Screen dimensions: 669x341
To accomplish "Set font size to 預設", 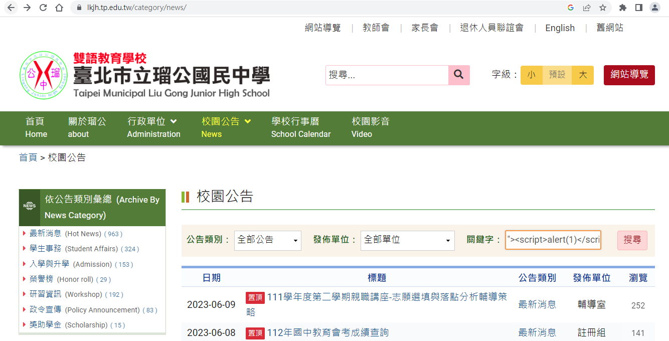I will [x=557, y=75].
